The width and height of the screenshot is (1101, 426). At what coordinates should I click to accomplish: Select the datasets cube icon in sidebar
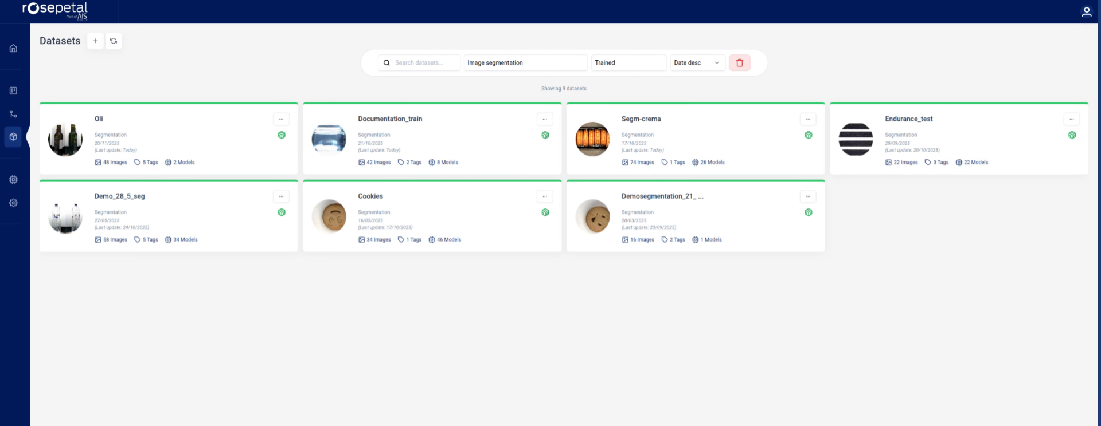click(13, 137)
